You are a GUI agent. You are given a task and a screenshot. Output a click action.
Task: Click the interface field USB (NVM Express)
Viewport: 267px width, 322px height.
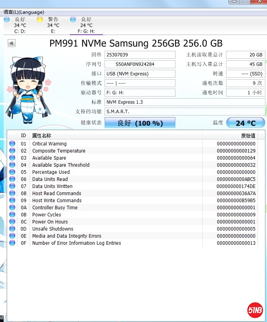(x=140, y=74)
